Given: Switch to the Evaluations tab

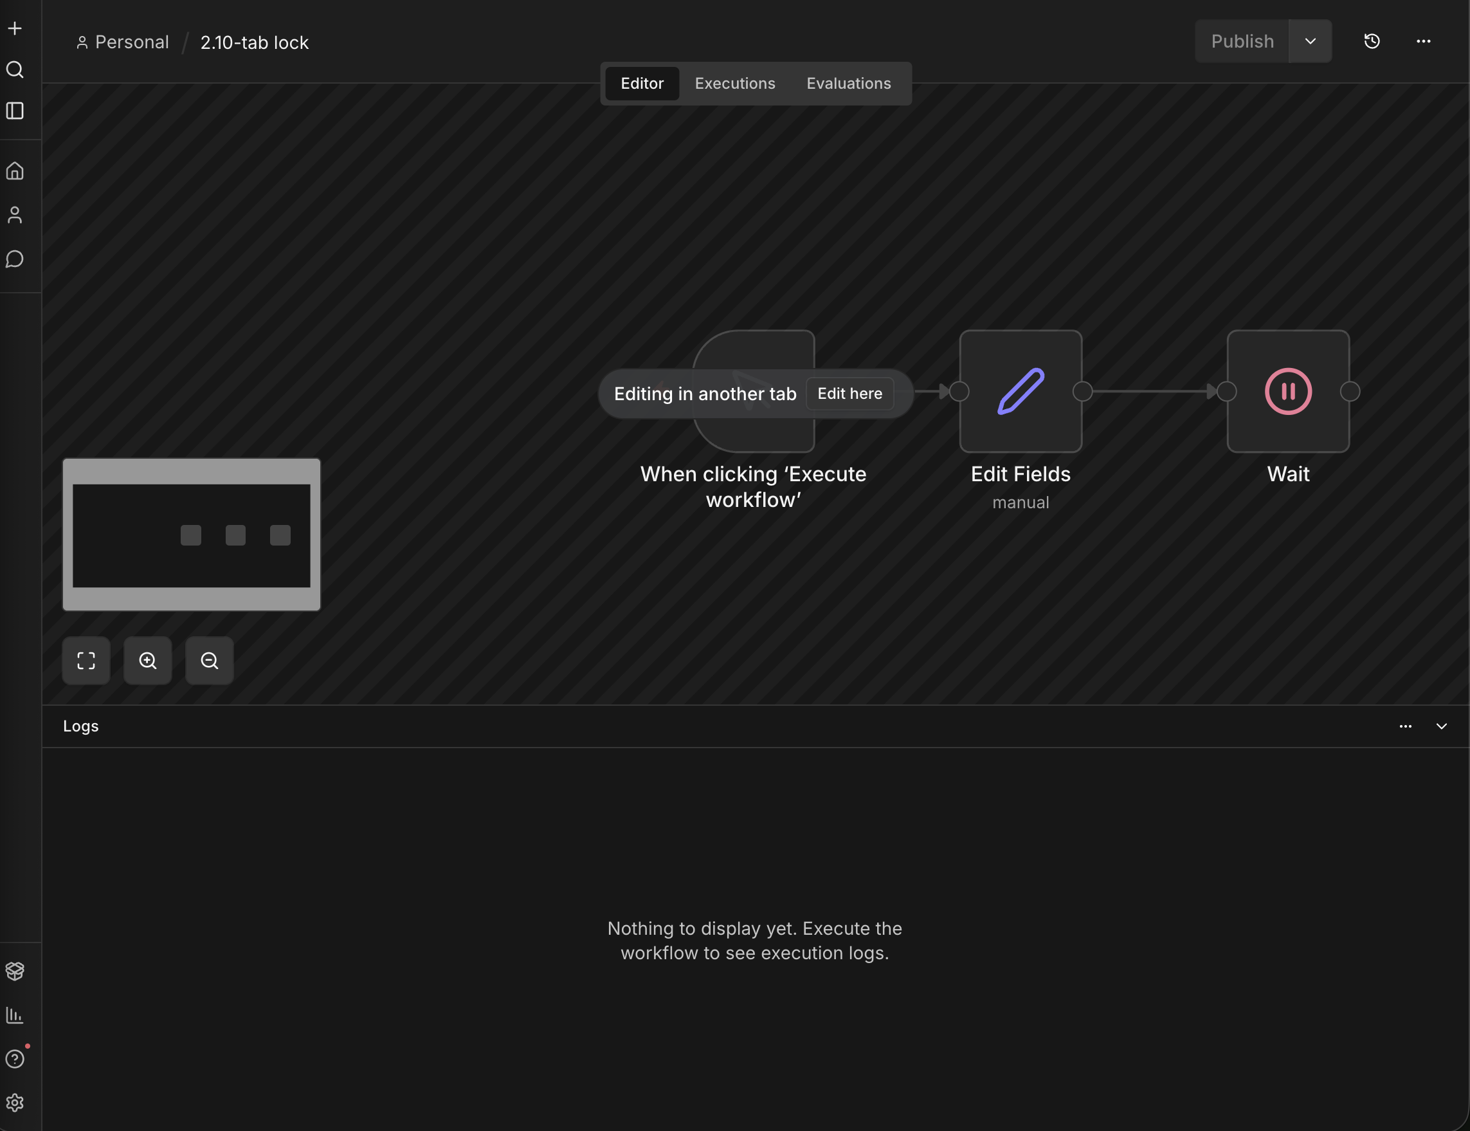Looking at the screenshot, I should [848, 84].
